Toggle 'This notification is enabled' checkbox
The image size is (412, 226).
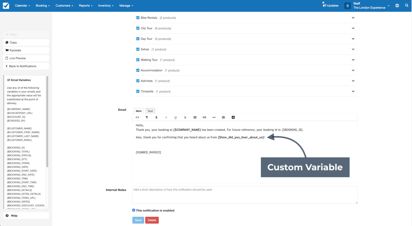tap(134, 210)
